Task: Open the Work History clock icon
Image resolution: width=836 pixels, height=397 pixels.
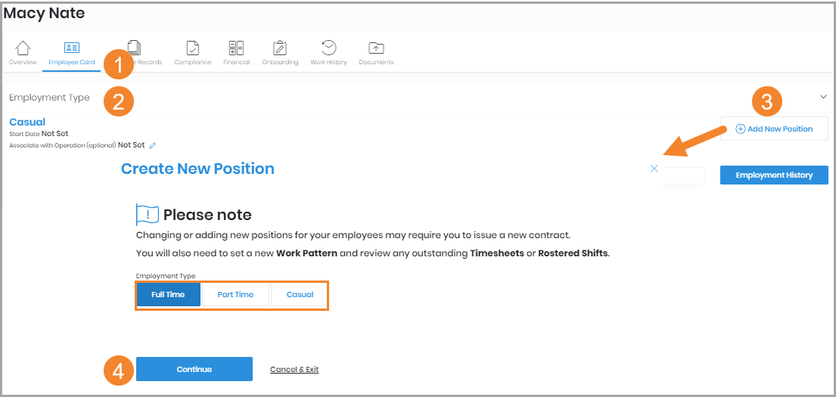Action: pyautogui.click(x=328, y=48)
